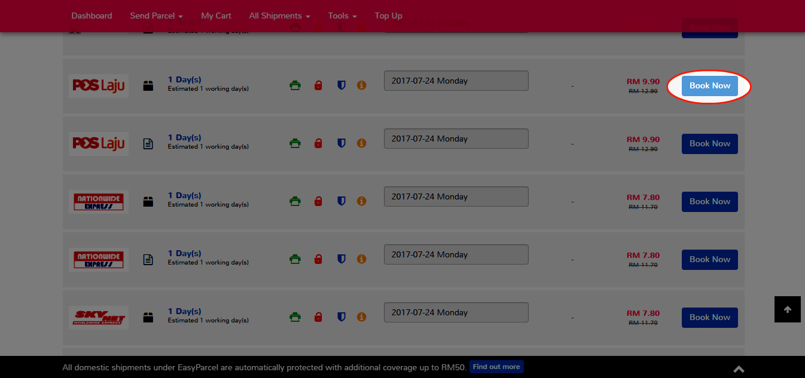
Task: Select collection date field in Nationwide Express document row
Action: coord(456,254)
